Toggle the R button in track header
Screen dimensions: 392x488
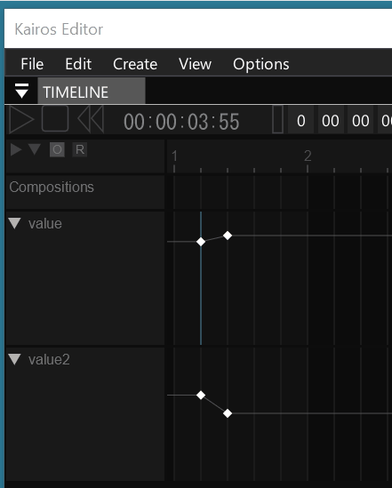coord(80,149)
